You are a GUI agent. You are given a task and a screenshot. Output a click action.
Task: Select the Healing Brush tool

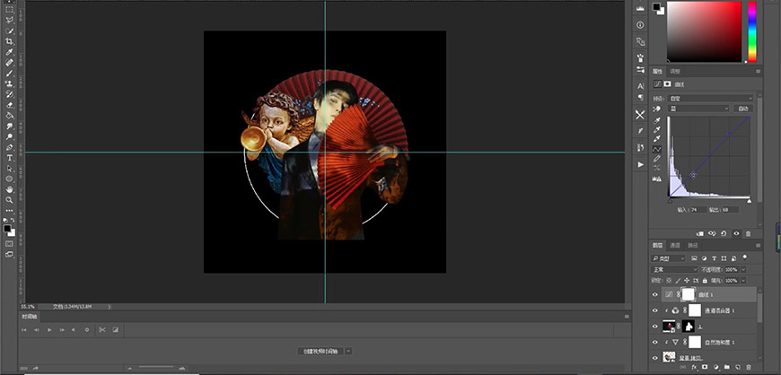(x=10, y=63)
